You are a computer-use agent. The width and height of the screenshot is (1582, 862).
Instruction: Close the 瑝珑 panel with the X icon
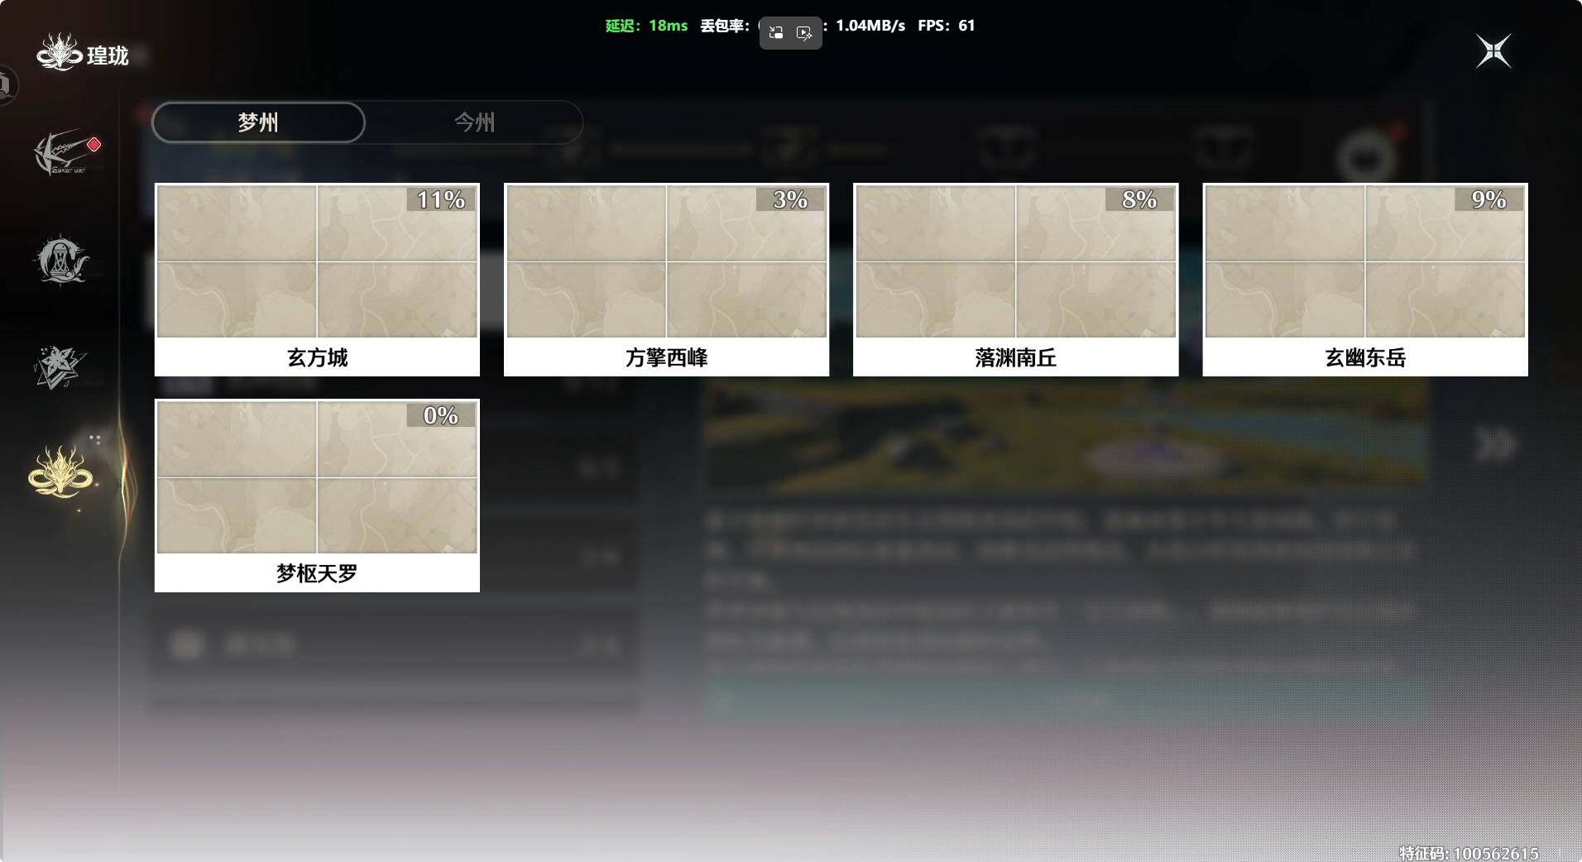coord(1493,51)
